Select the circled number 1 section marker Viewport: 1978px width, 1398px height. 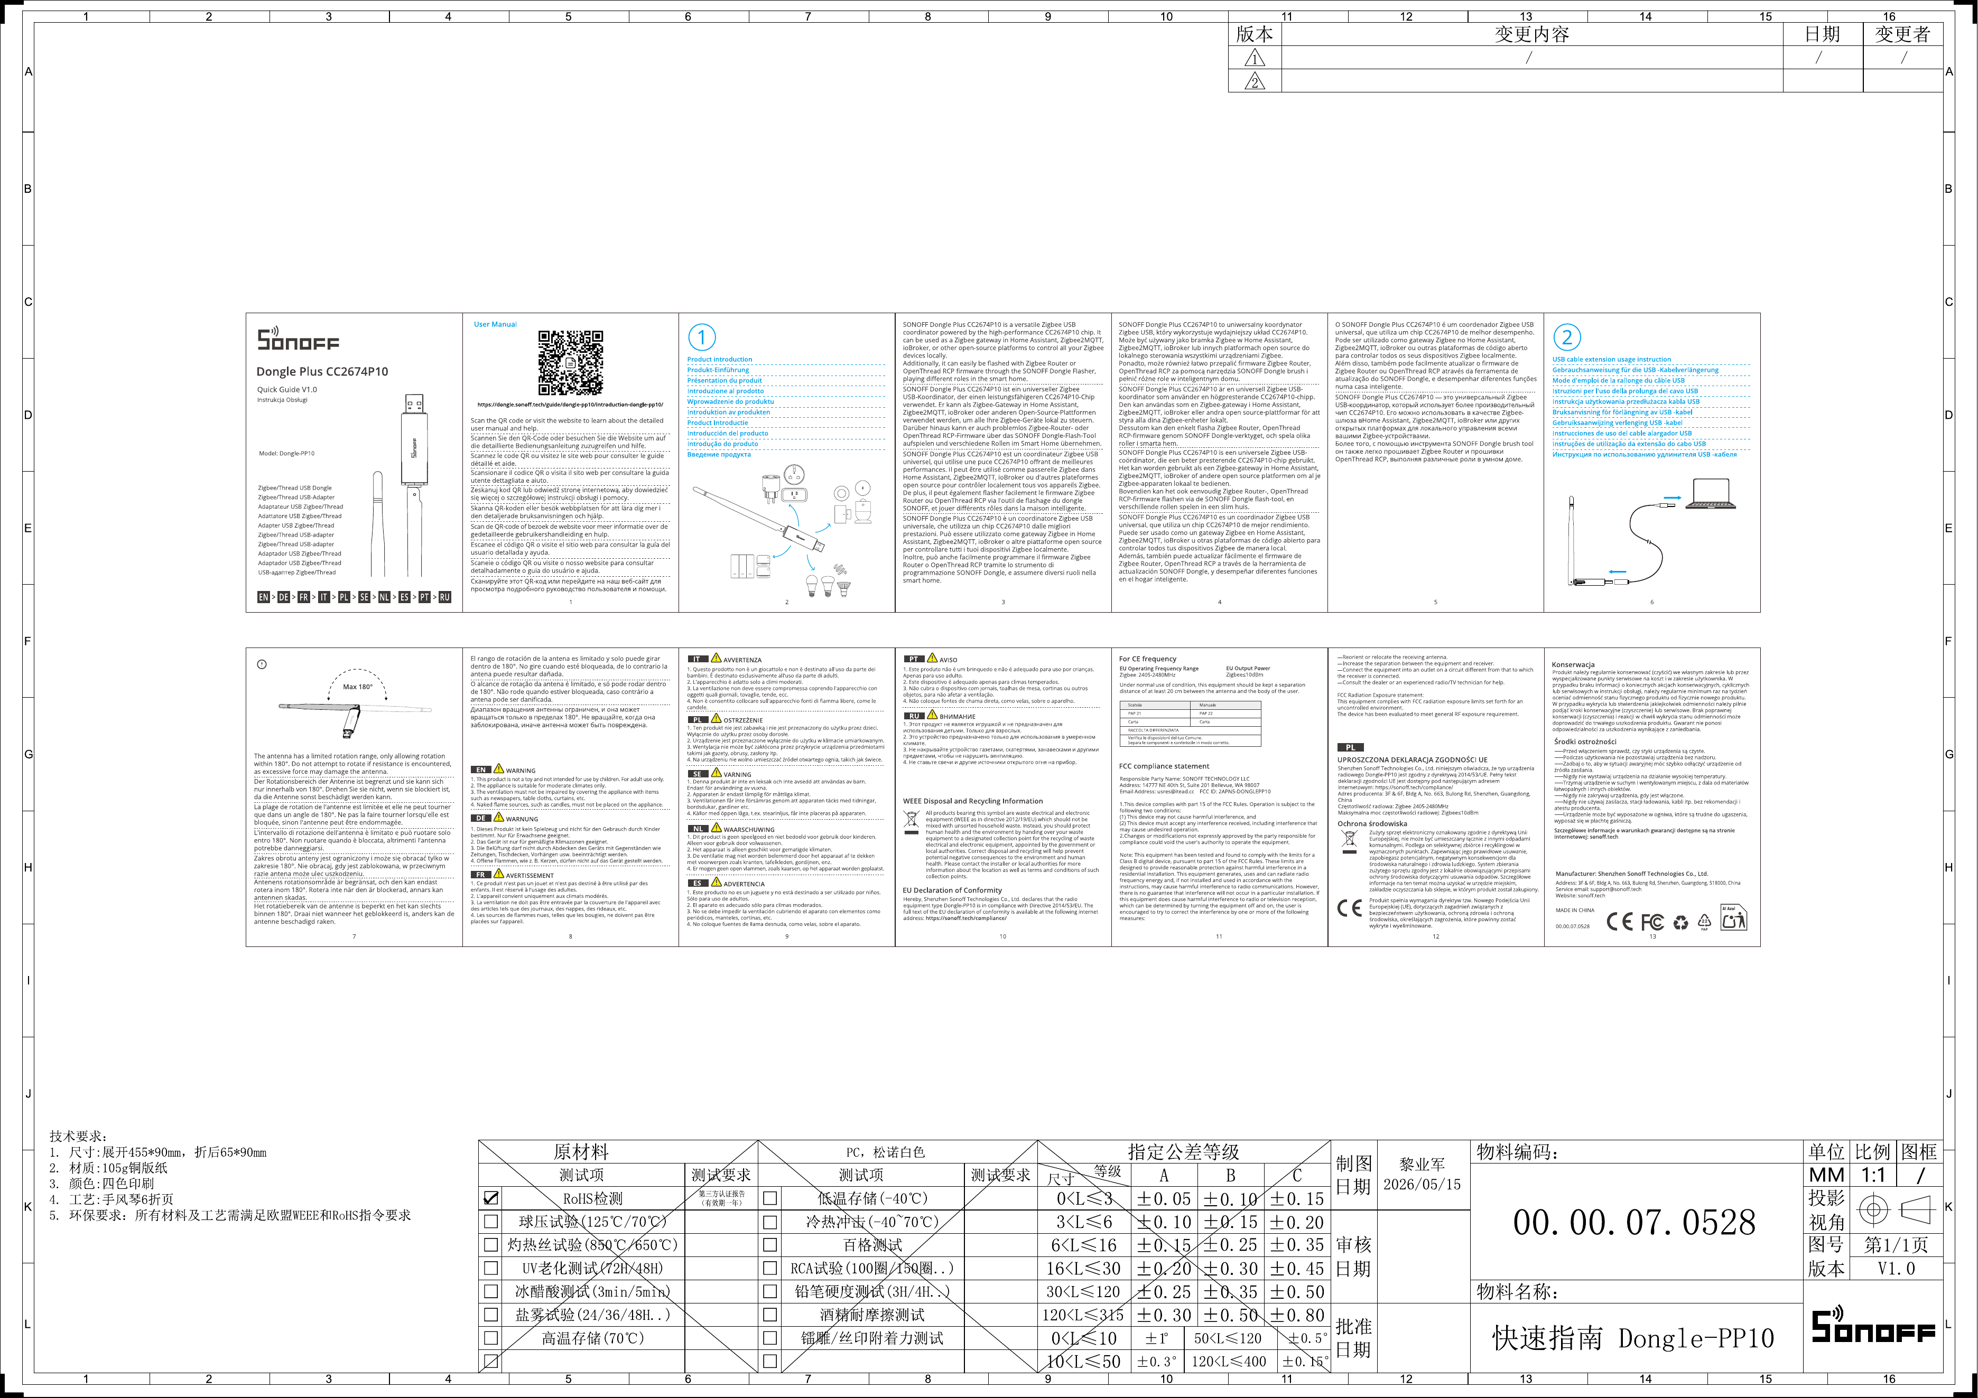click(702, 336)
